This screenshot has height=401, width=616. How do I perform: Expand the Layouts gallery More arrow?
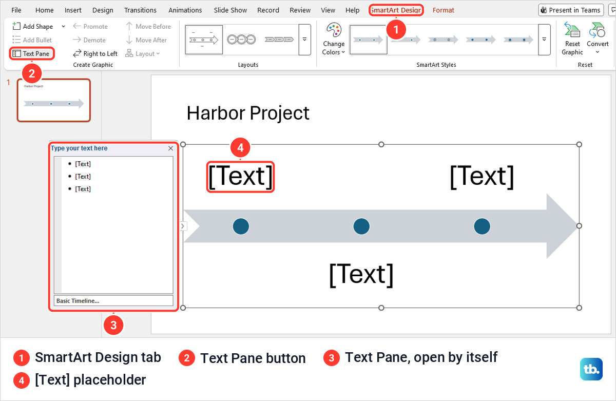click(x=305, y=40)
